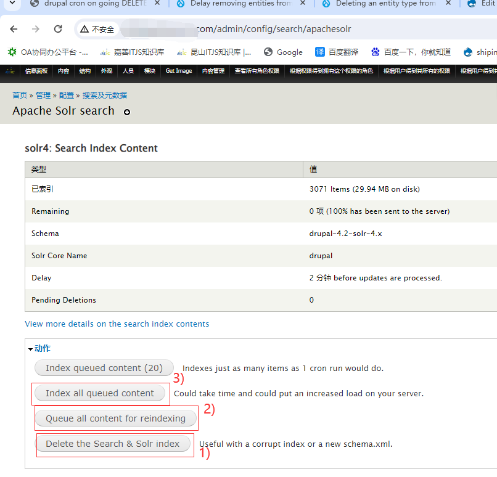Open the shipin bookmark
Viewport: 497px width, 477px height.
(x=480, y=52)
